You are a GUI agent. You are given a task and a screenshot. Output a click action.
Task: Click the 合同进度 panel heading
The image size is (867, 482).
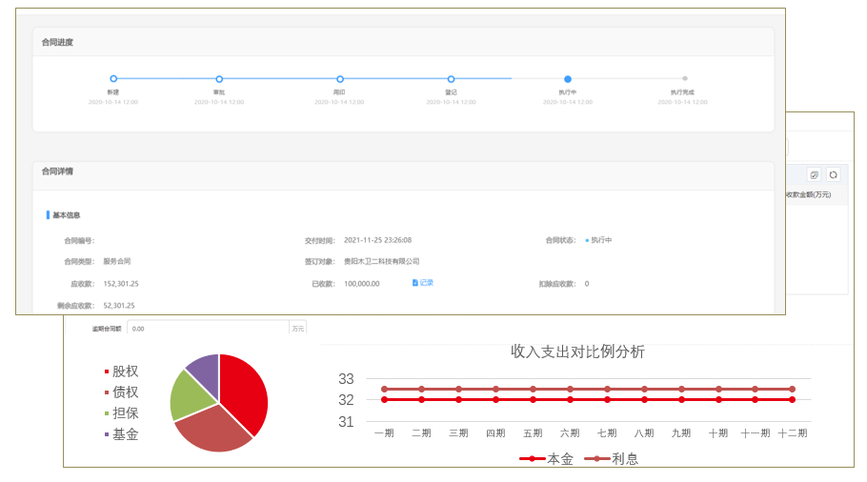[57, 42]
